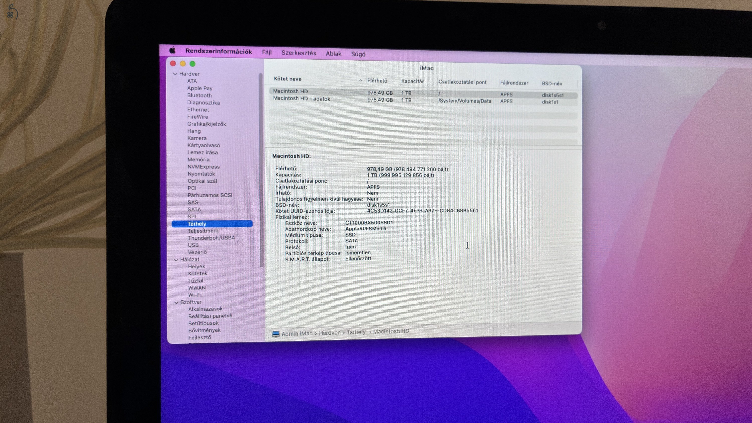Select Ethernet in the sidebar
The height and width of the screenshot is (423, 752).
tap(198, 110)
